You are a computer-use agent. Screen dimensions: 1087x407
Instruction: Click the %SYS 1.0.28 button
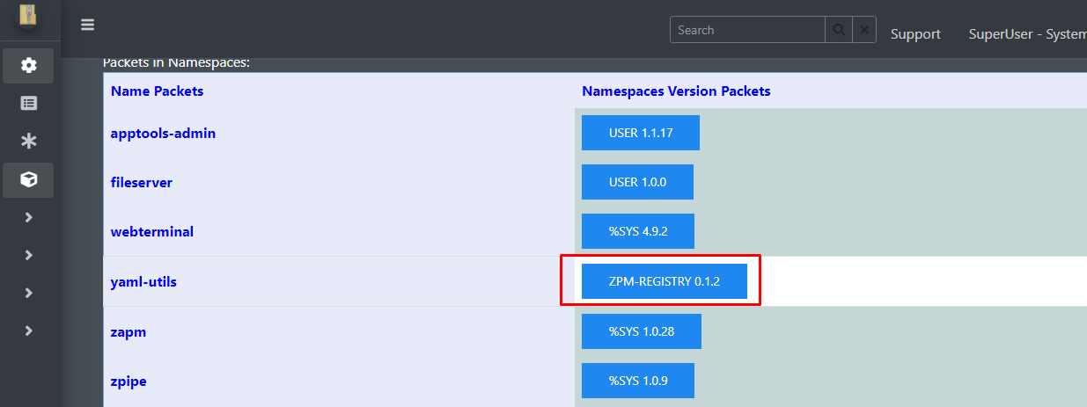pyautogui.click(x=642, y=331)
